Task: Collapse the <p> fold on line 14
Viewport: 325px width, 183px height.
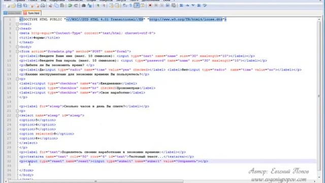Action: tap(17, 79)
